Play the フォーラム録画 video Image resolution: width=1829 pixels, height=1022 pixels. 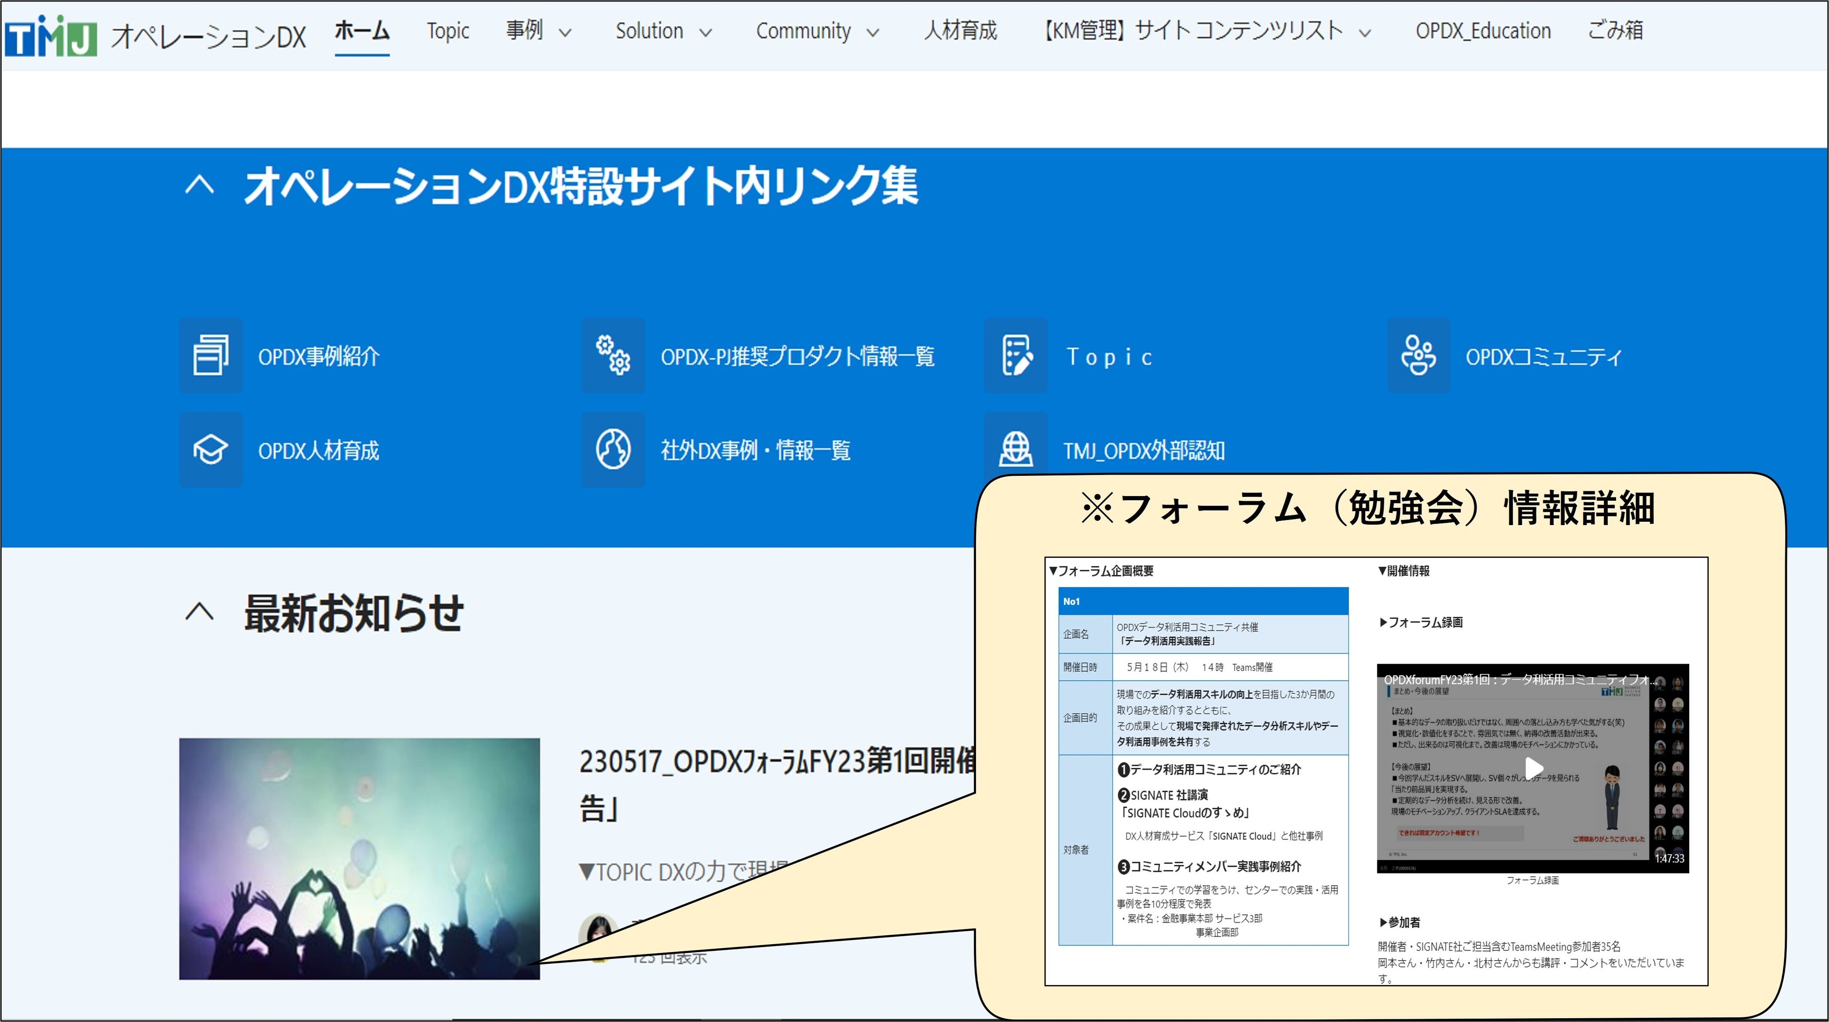[x=1534, y=768]
